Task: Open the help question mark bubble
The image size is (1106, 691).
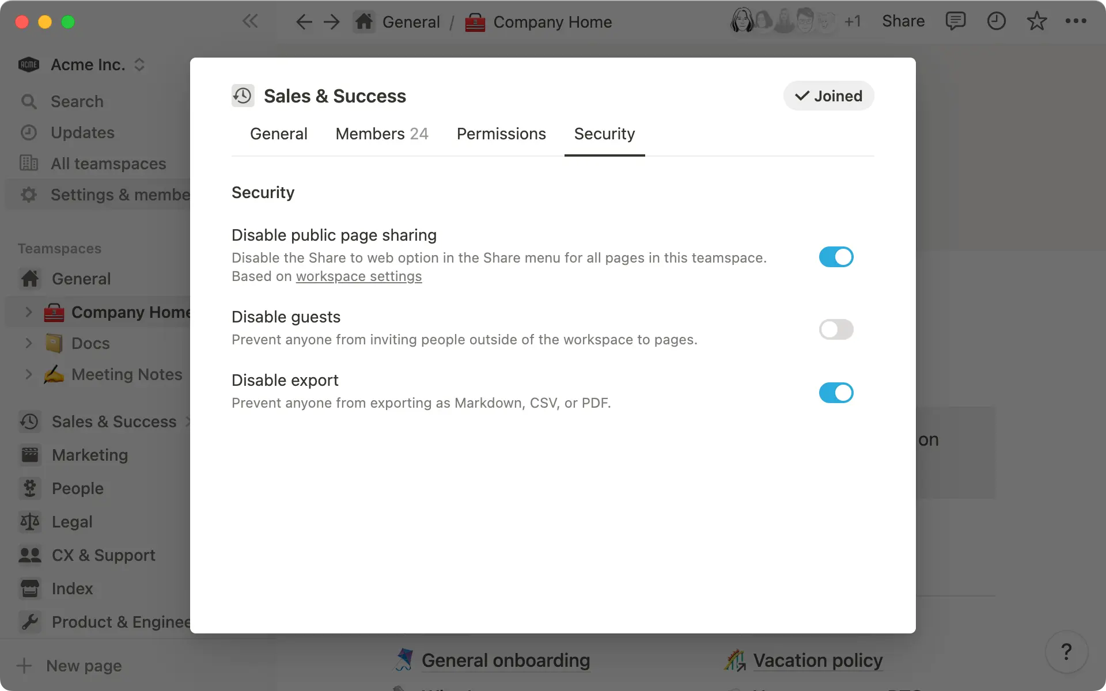Action: 1067,651
